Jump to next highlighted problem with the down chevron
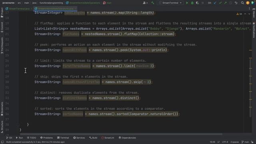This screenshot has width=256, height=144. click(x=249, y=14)
